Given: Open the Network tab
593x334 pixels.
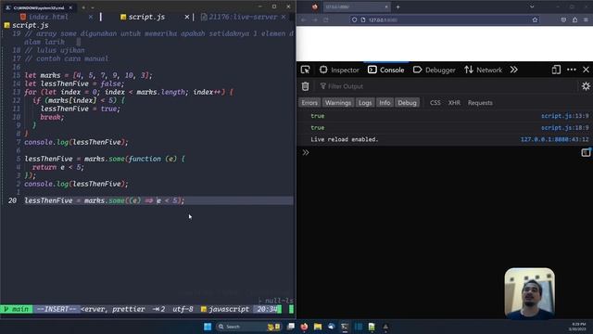Looking at the screenshot, I should click(x=484, y=71).
